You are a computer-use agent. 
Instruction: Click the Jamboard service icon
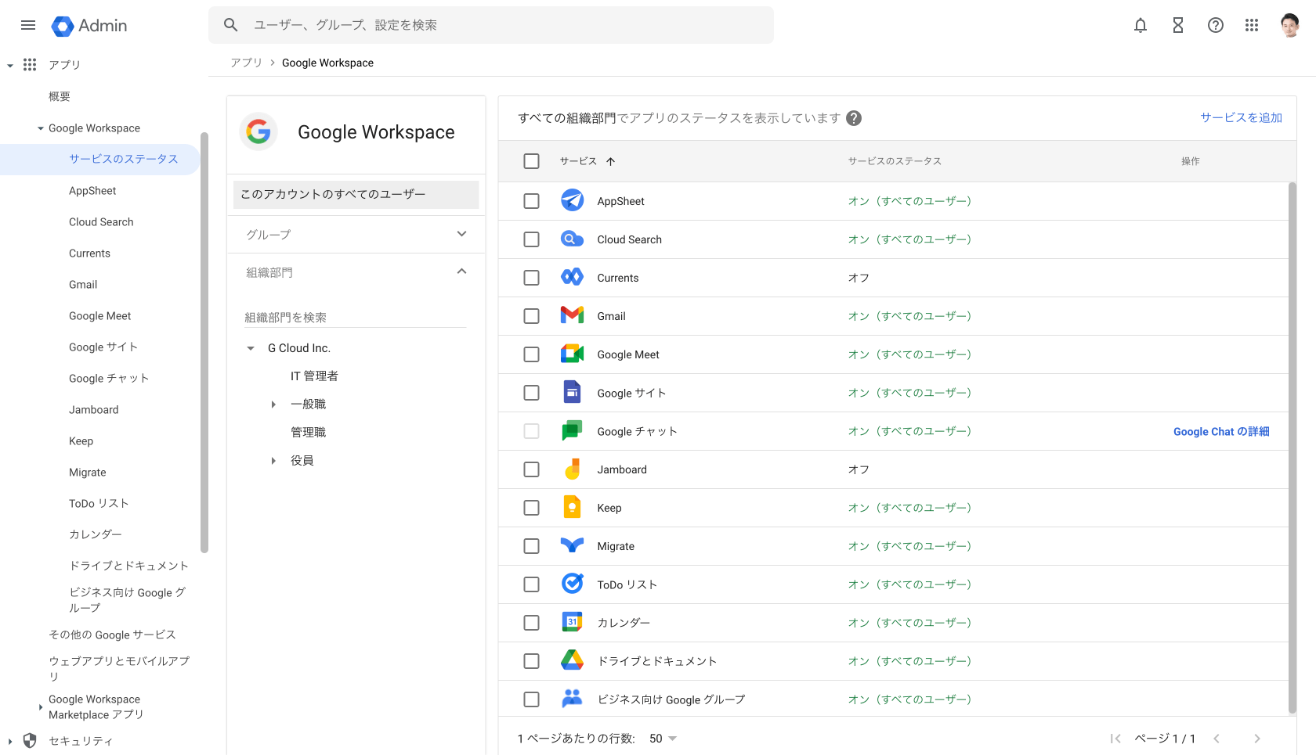573,469
